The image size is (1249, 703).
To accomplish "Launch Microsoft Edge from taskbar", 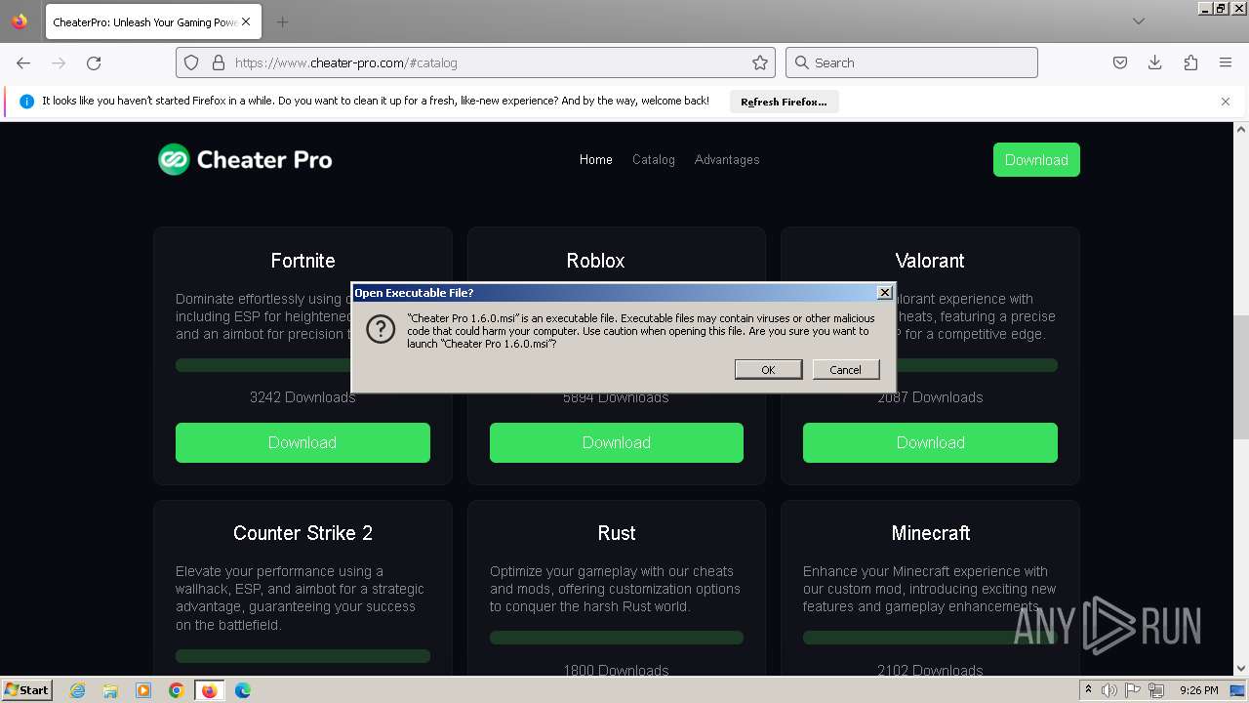I will [x=243, y=690].
